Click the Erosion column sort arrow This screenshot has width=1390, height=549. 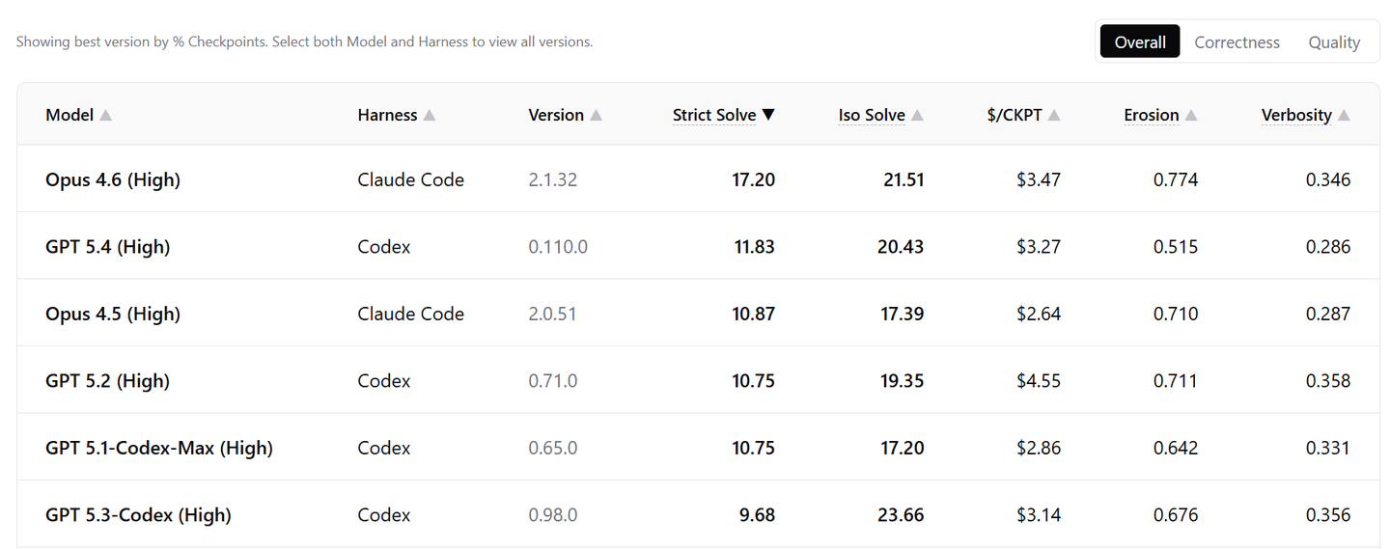tap(1191, 116)
